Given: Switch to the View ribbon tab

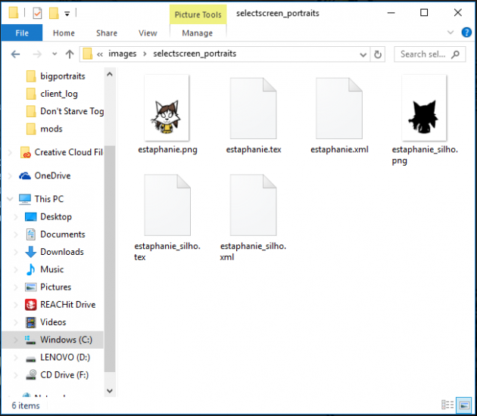Looking at the screenshot, I should pos(148,33).
